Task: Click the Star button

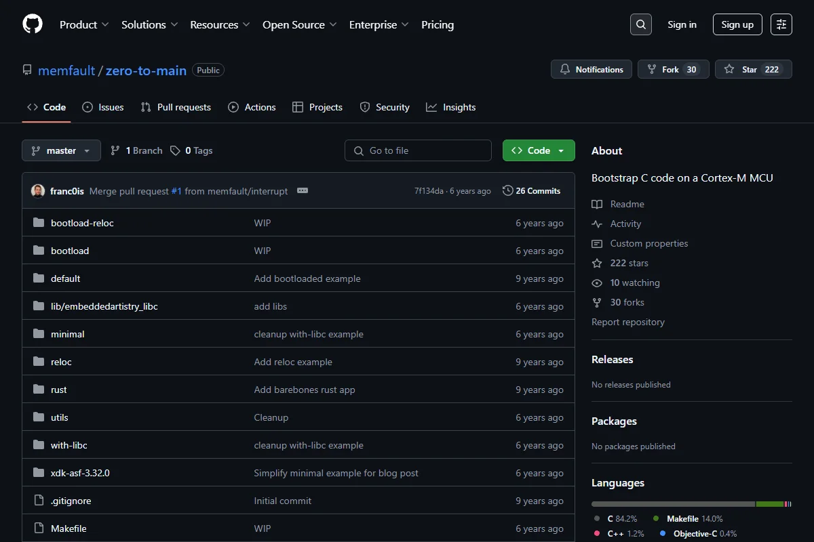Action: click(754, 70)
